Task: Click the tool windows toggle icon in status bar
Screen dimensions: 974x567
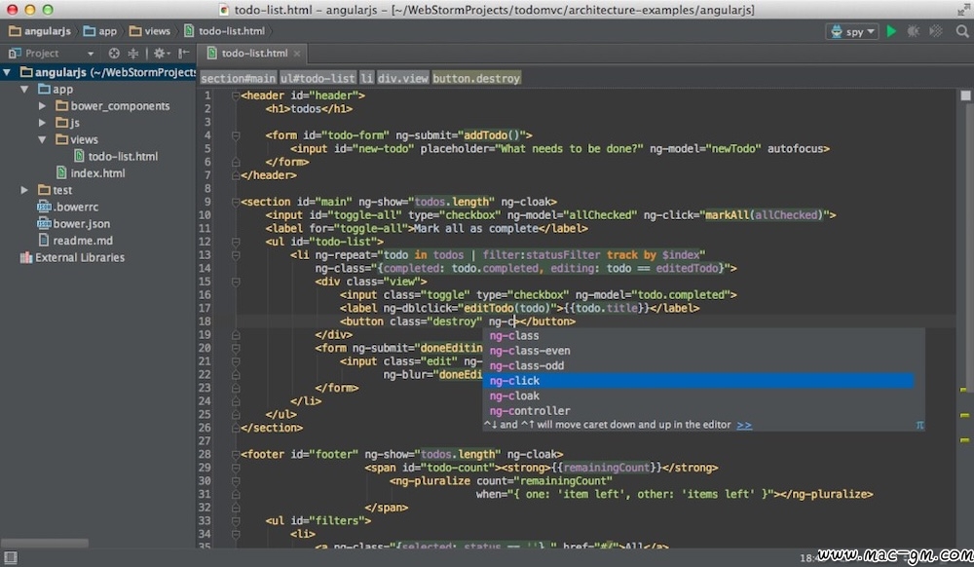Action: [11, 557]
